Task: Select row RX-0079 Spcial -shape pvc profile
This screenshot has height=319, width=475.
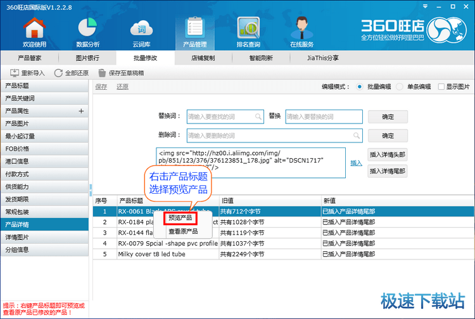Action: click(x=283, y=244)
